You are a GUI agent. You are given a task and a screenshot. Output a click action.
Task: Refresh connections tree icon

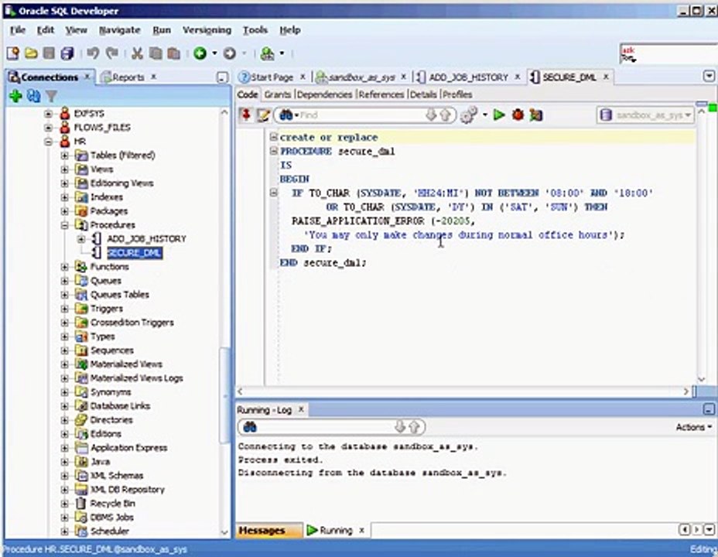(x=33, y=96)
